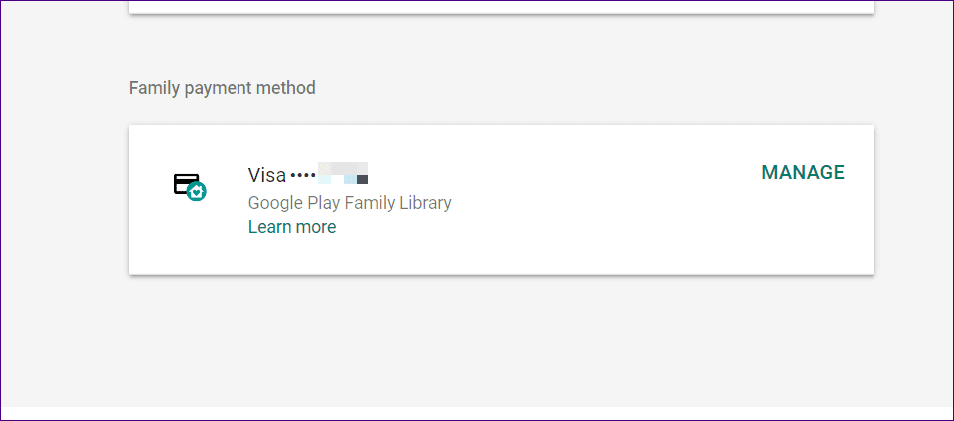Click the white panel edge above the heading

coord(497,6)
